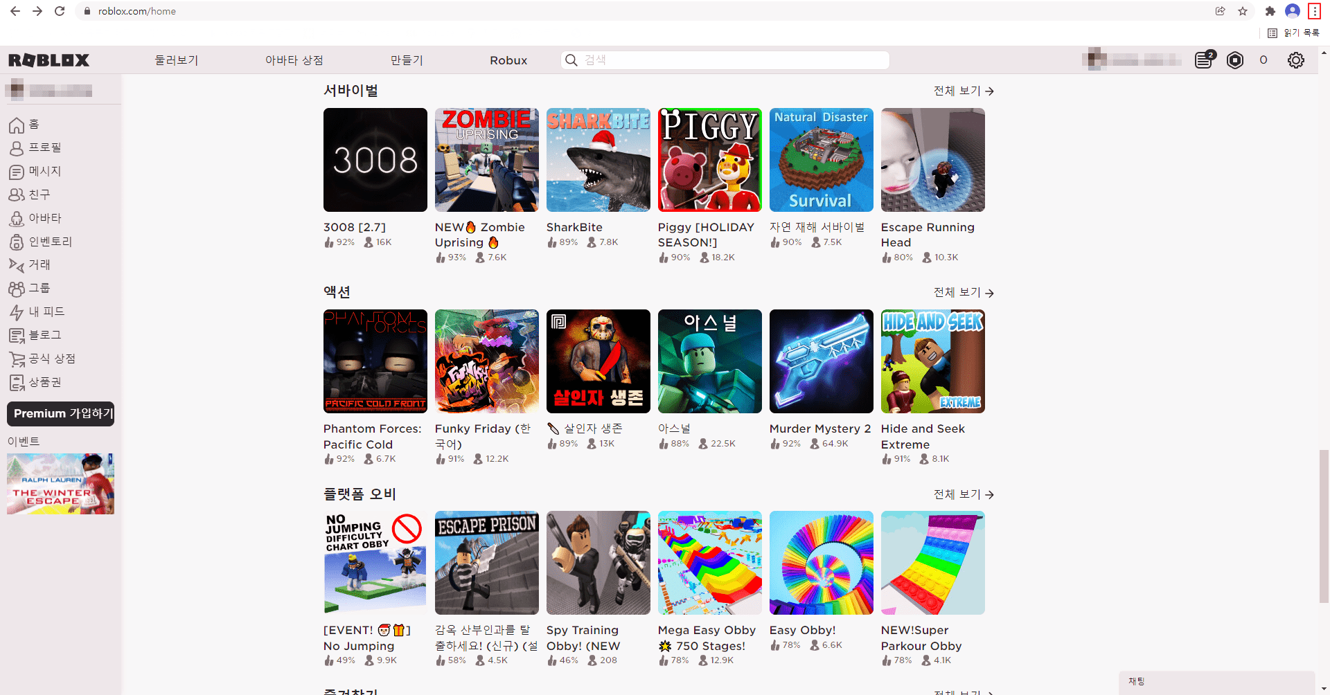Open the Trade sidebar icon
The width and height of the screenshot is (1330, 695).
click(x=17, y=264)
